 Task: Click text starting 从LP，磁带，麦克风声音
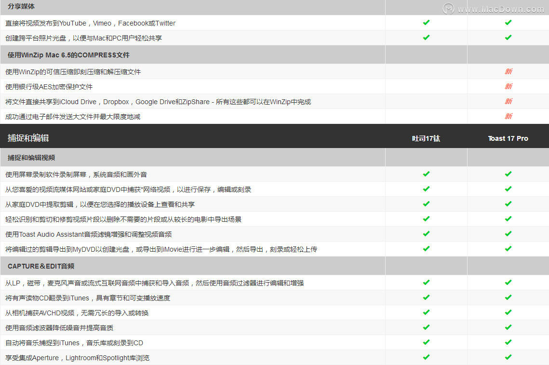coord(154,283)
